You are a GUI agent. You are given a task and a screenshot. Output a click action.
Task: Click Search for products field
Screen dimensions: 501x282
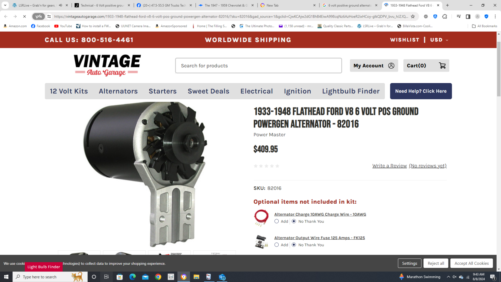[x=258, y=65]
